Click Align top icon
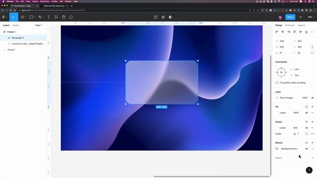The height and width of the screenshot is (178, 317). pos(295,32)
